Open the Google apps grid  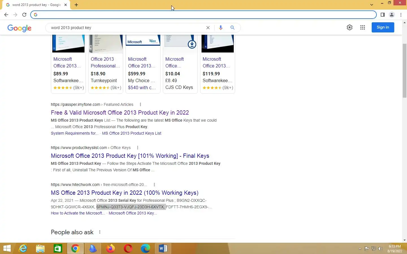pyautogui.click(x=363, y=27)
